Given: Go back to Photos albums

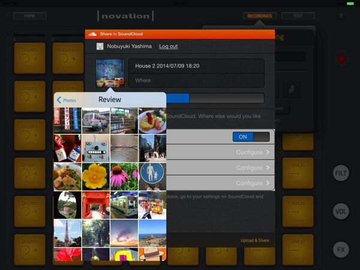Looking at the screenshot, I should pos(67,100).
